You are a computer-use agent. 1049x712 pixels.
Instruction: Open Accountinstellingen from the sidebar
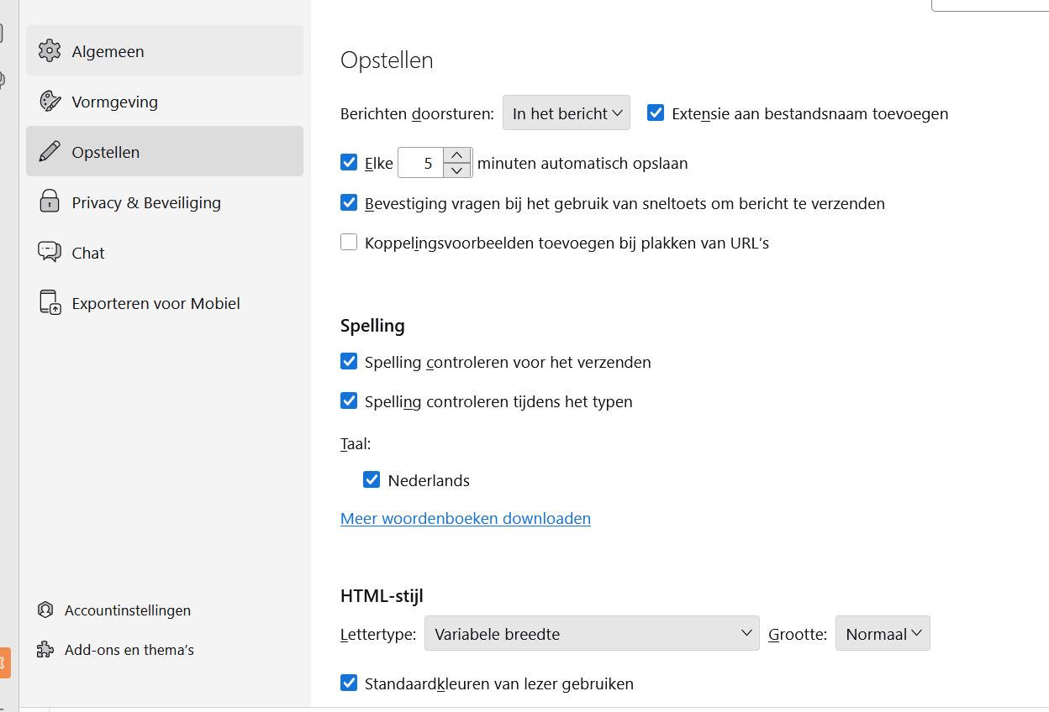click(128, 610)
